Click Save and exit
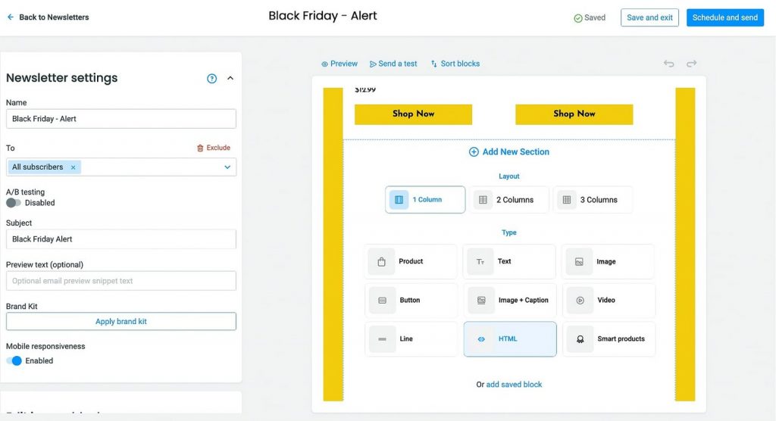This screenshot has width=776, height=421. (x=649, y=17)
